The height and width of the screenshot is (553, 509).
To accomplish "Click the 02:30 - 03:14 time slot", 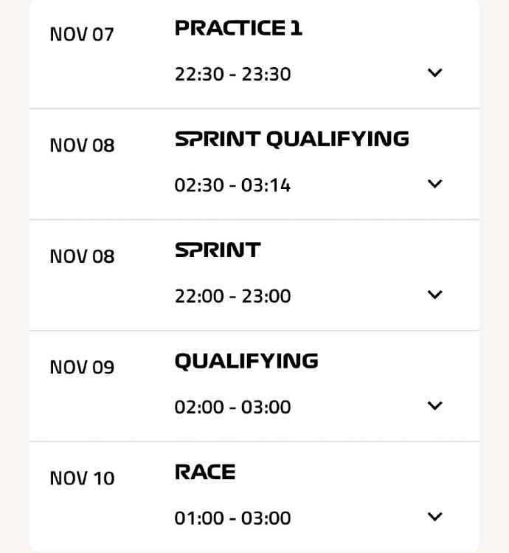I will (232, 185).
